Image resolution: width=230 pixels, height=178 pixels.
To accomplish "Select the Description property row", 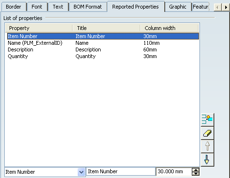I will [103, 49].
